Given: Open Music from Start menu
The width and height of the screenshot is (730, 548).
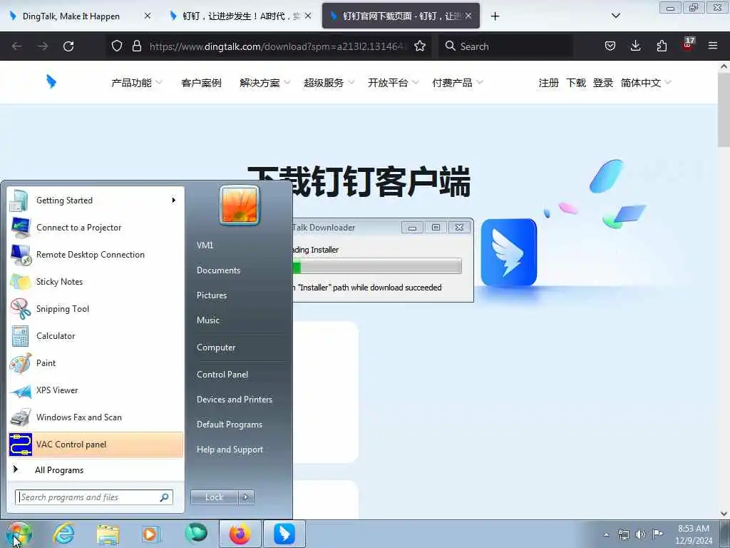Looking at the screenshot, I should [207, 320].
